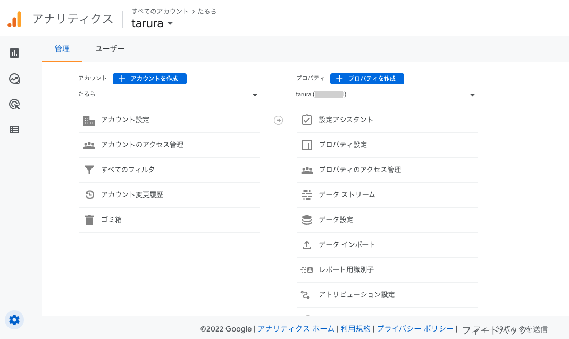The height and width of the screenshot is (339, 569).
Task: Click the upload icon beside データ インポート
Action: click(x=307, y=245)
